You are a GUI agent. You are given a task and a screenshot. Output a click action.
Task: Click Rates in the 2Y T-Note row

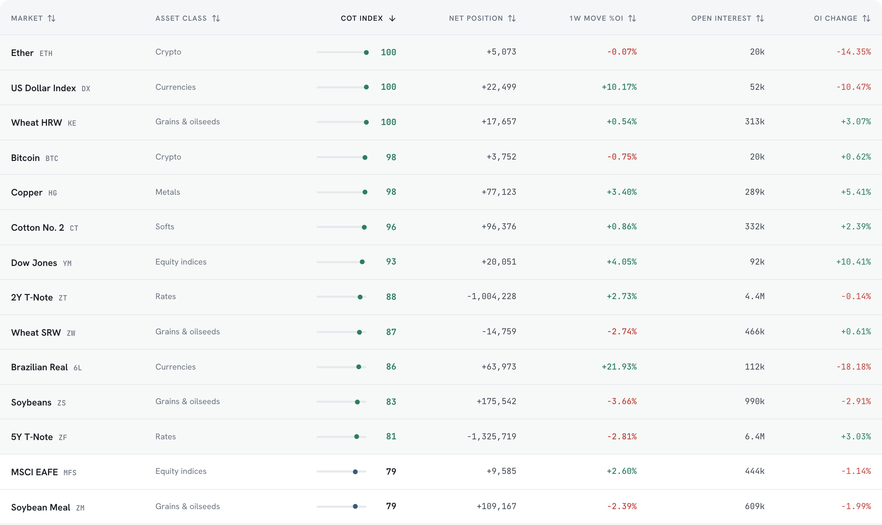click(166, 296)
